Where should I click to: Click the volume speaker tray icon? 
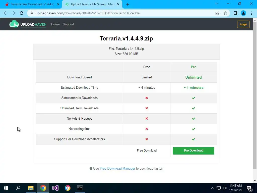point(224,188)
